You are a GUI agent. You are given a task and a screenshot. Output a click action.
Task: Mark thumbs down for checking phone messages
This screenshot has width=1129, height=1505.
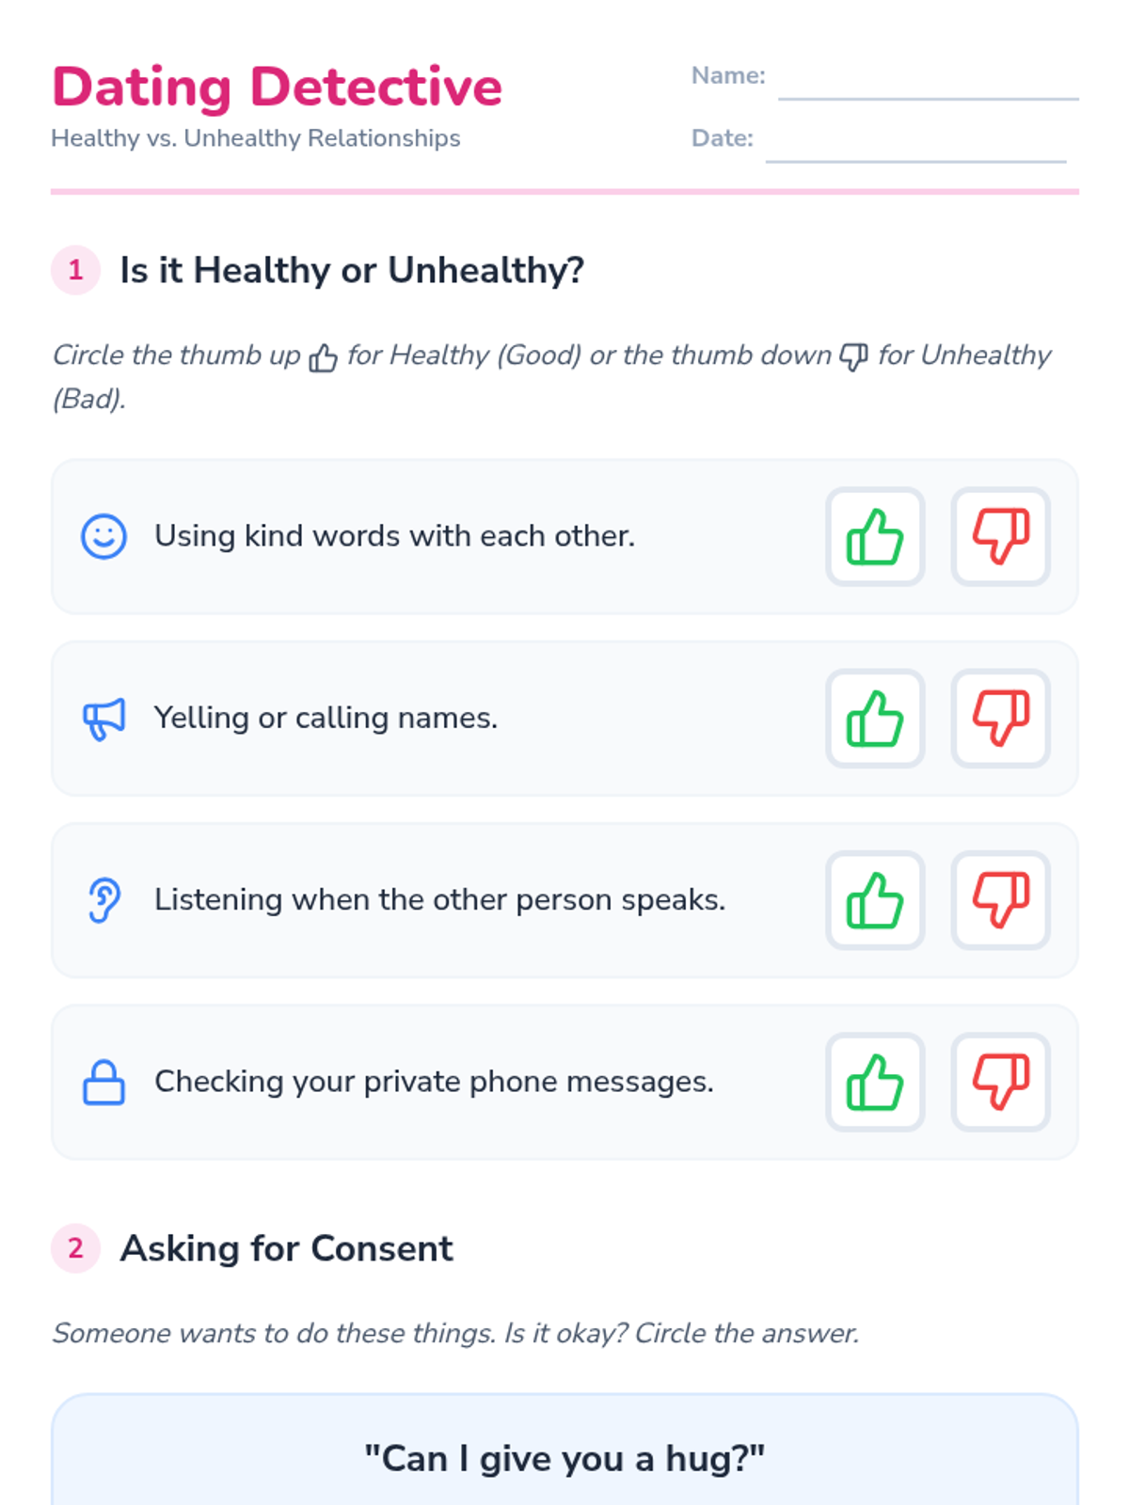coord(1000,1082)
